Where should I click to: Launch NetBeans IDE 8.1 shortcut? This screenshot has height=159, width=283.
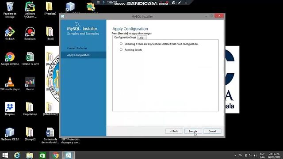point(10,134)
